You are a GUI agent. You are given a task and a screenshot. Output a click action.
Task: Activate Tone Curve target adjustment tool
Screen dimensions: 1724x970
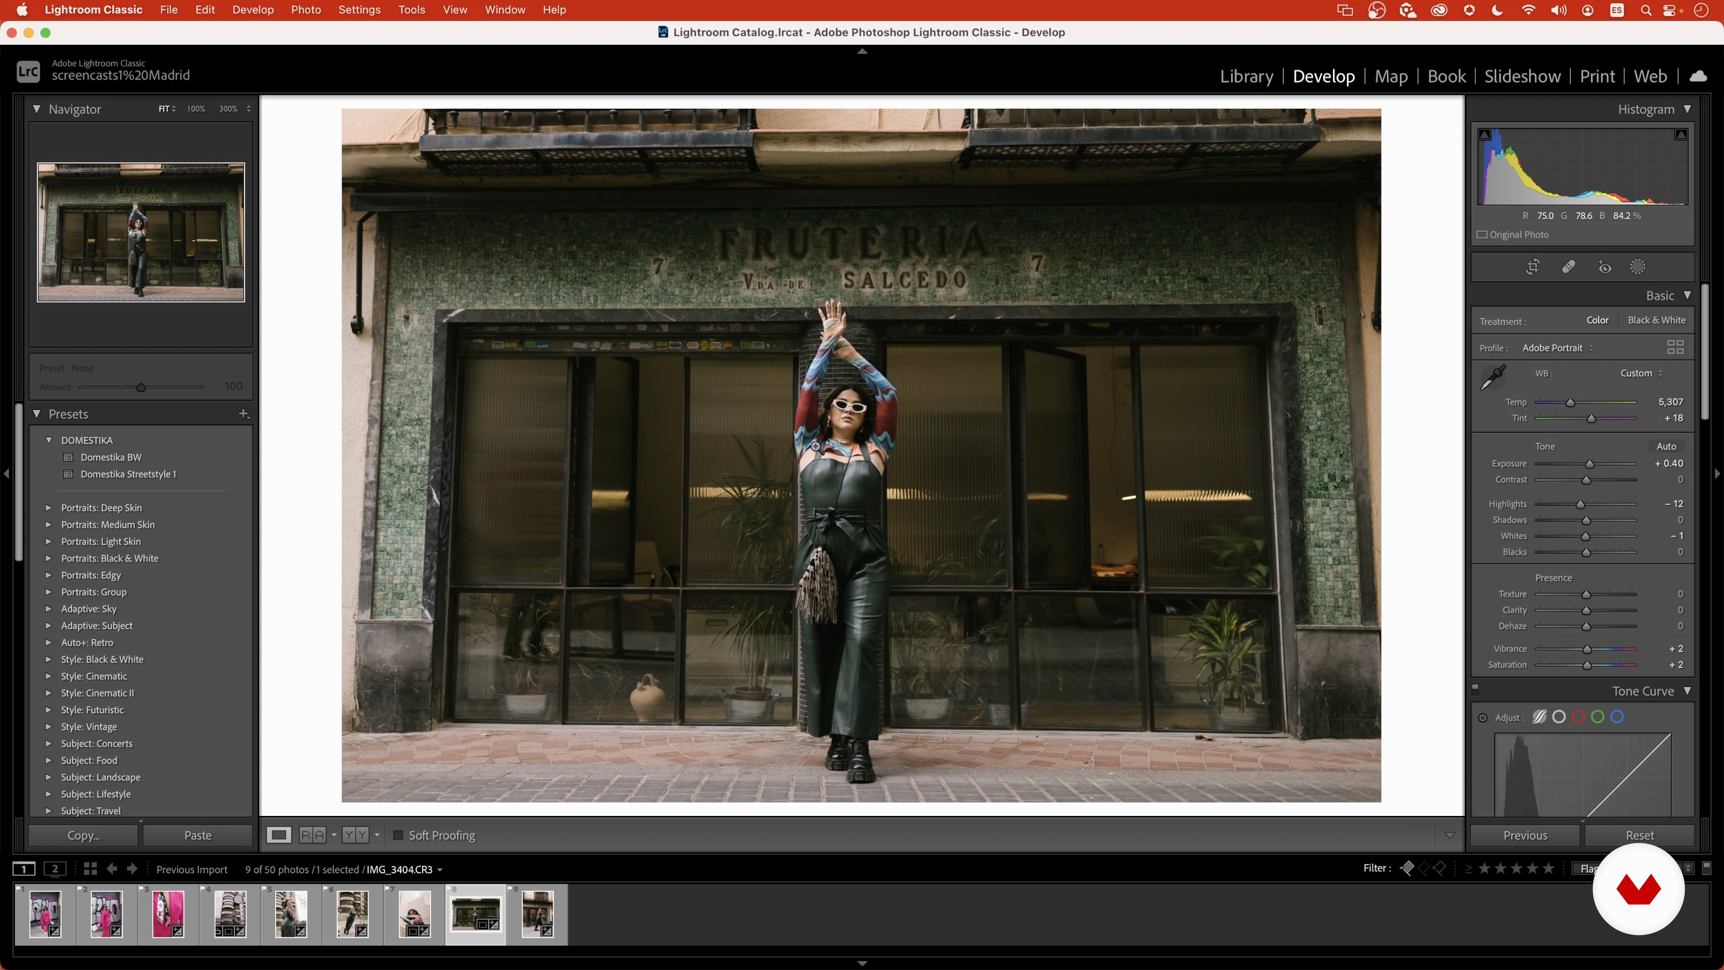pos(1482,718)
